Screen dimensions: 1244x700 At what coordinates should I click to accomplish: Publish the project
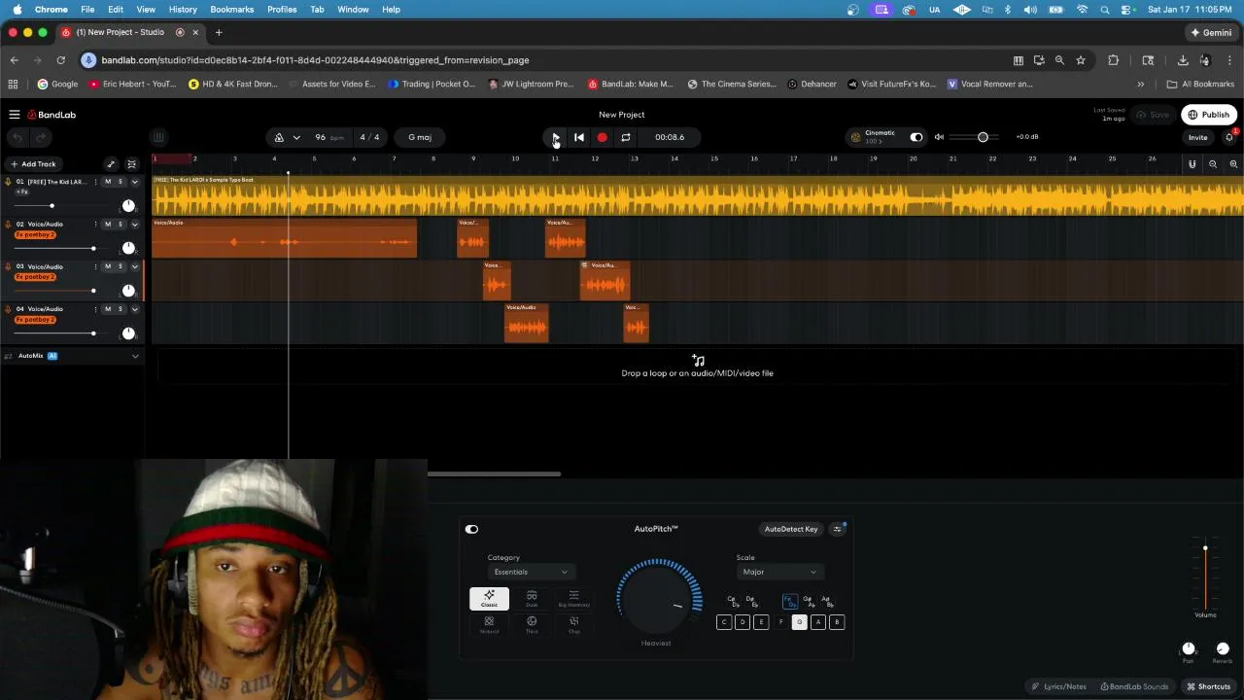click(x=1208, y=115)
